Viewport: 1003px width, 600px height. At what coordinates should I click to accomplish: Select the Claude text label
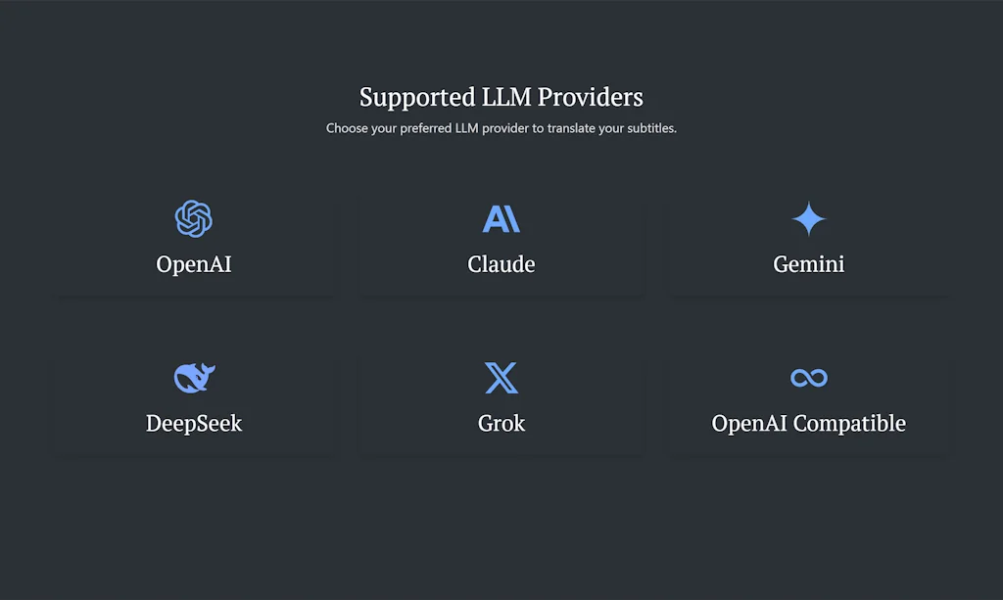pos(501,264)
